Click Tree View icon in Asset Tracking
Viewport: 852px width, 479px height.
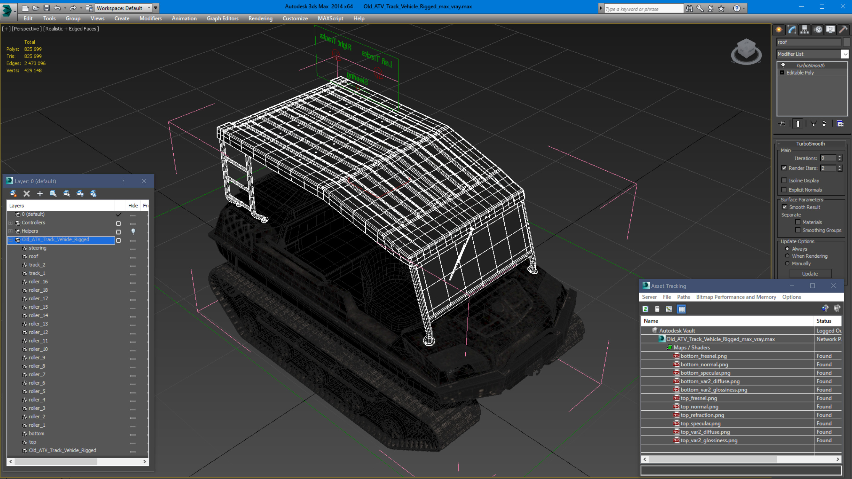click(669, 309)
